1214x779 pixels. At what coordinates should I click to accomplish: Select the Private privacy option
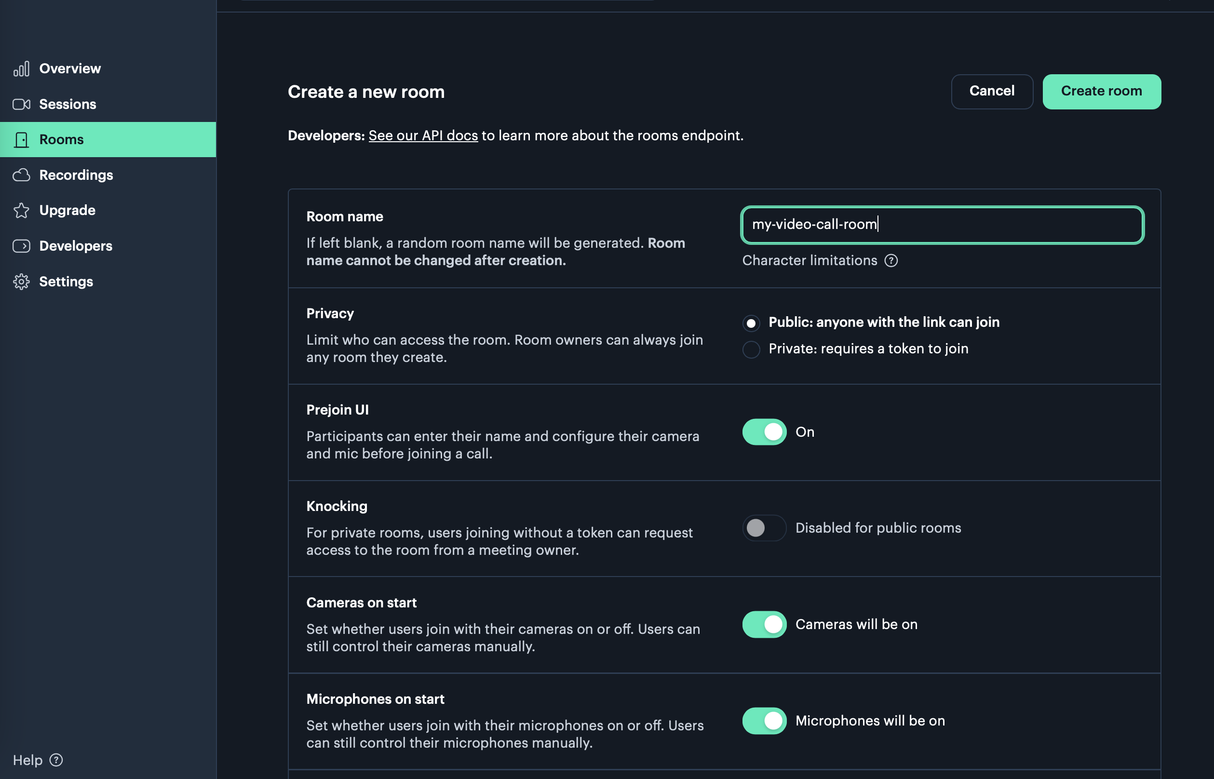pos(752,349)
